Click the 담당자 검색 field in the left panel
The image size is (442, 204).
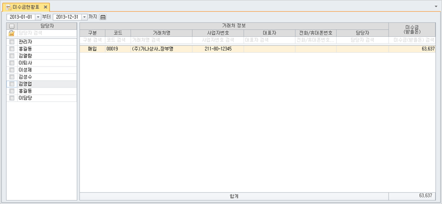tap(47, 33)
